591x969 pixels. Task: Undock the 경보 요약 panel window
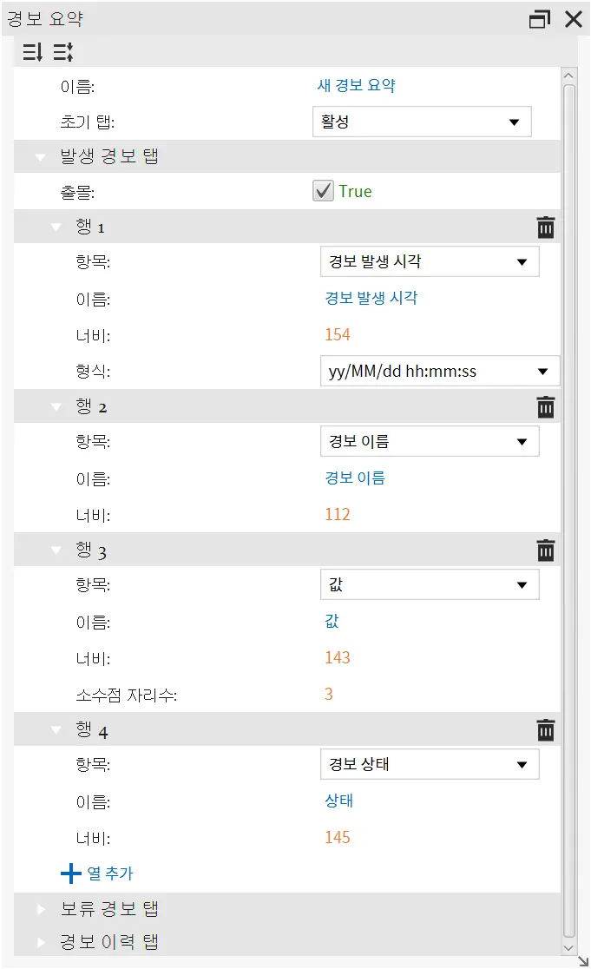pyautogui.click(x=539, y=19)
